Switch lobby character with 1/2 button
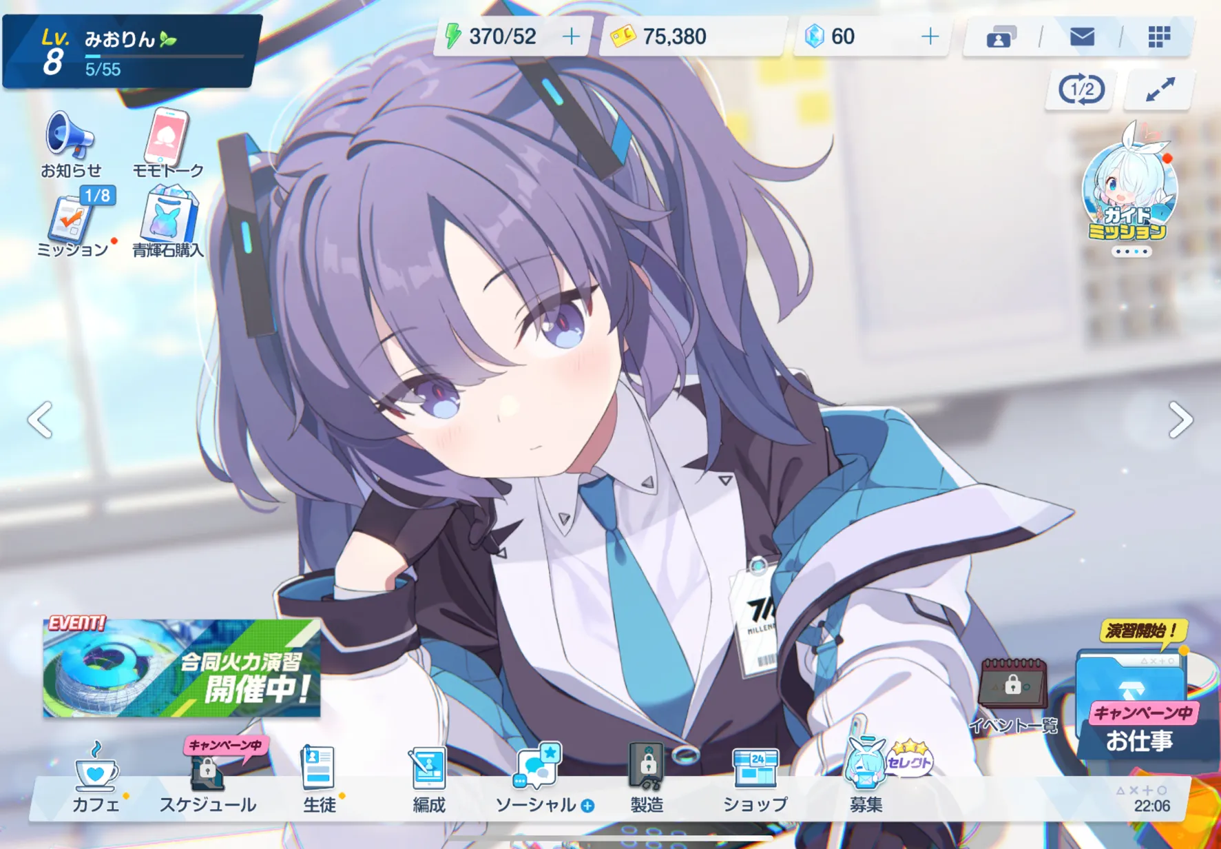1221x849 pixels. tap(1081, 90)
